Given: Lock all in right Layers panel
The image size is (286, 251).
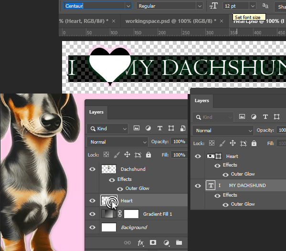Looking at the screenshot, I should click(254, 143).
